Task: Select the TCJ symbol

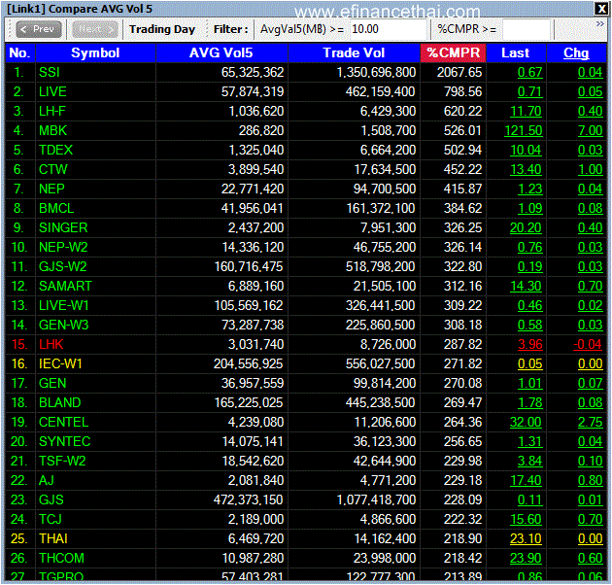Action: 51,519
